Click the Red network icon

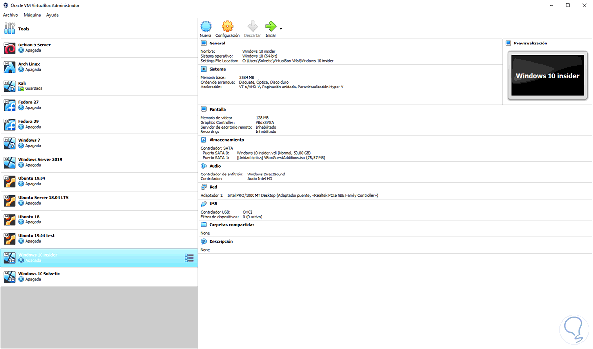pyautogui.click(x=204, y=187)
